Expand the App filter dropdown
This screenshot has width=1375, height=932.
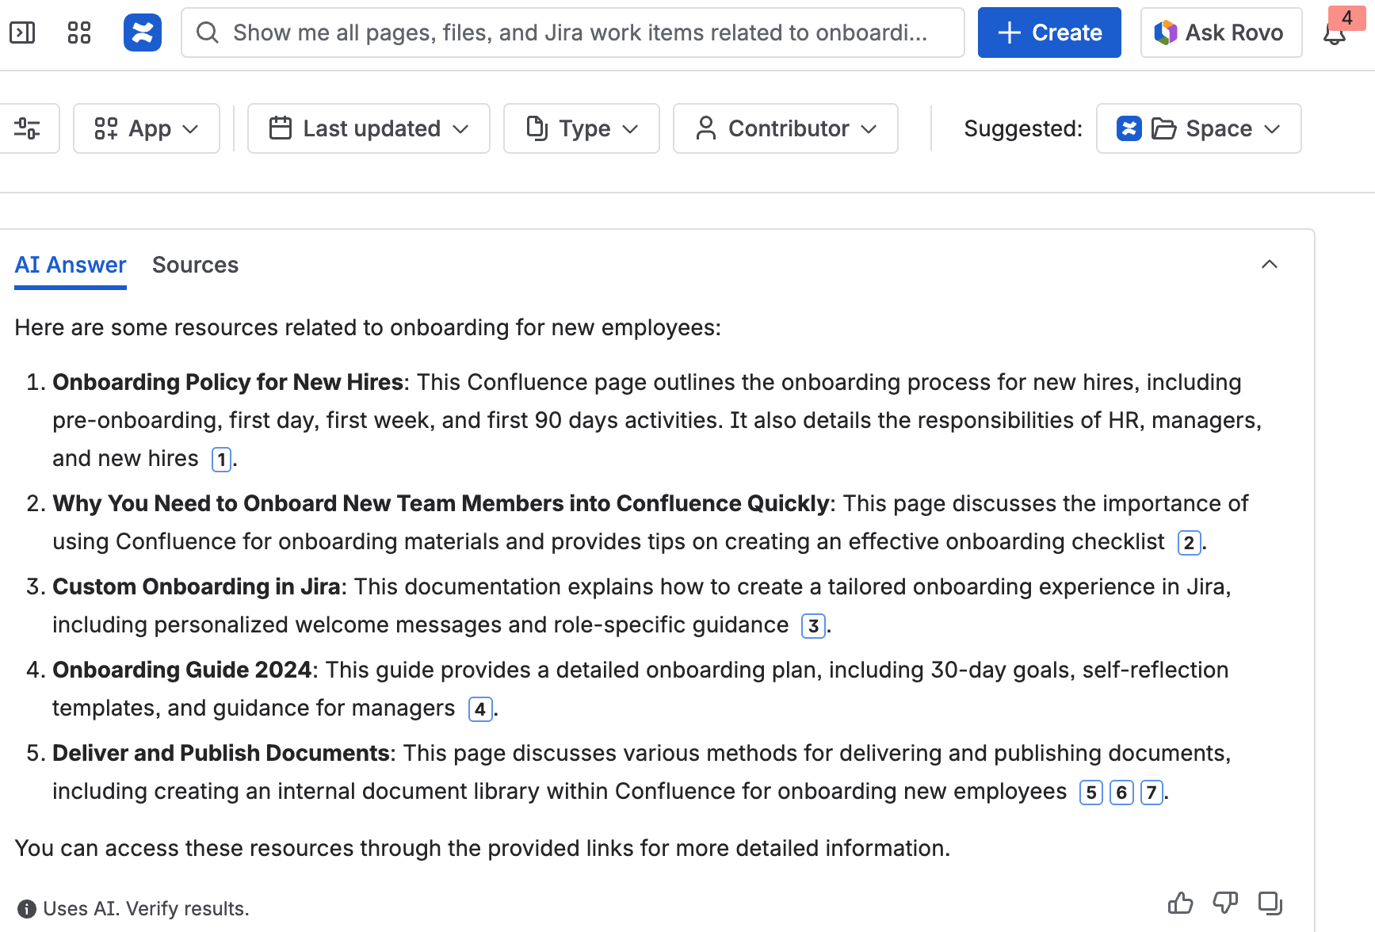147,128
